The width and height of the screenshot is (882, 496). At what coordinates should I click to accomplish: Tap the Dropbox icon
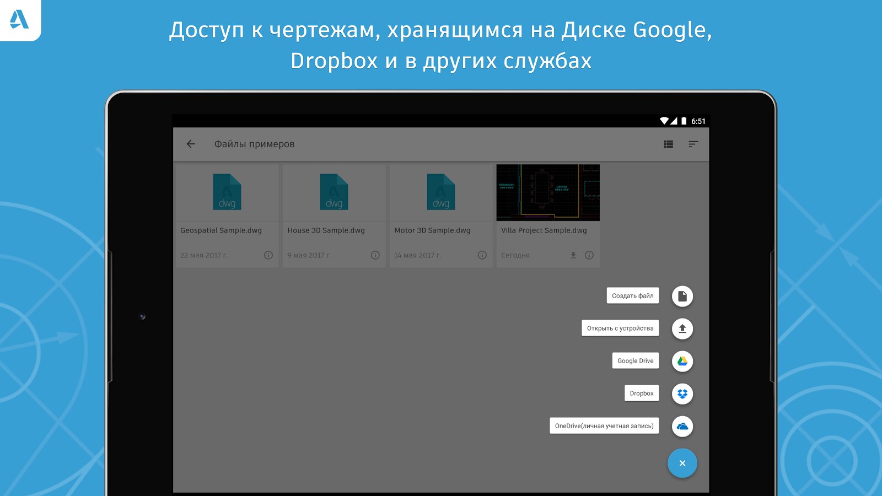682,393
